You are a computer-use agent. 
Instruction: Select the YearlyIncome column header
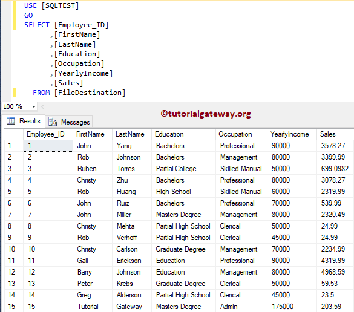click(x=292, y=134)
